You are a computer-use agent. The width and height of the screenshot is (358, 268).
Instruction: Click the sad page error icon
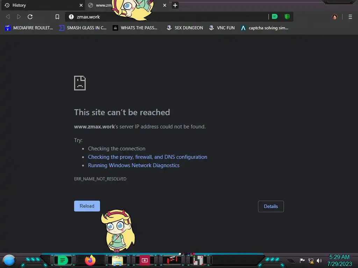point(80,83)
